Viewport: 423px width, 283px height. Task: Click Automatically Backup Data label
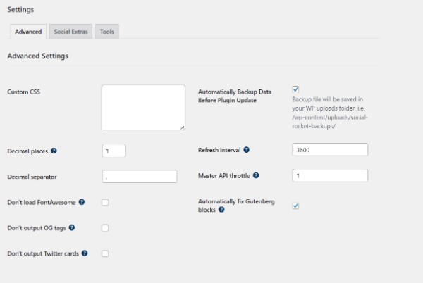pos(235,96)
